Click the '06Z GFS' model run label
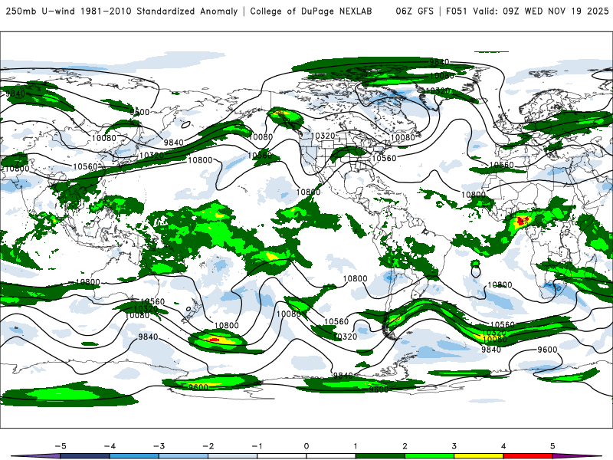This screenshot has height=460, width=613. 415,11
